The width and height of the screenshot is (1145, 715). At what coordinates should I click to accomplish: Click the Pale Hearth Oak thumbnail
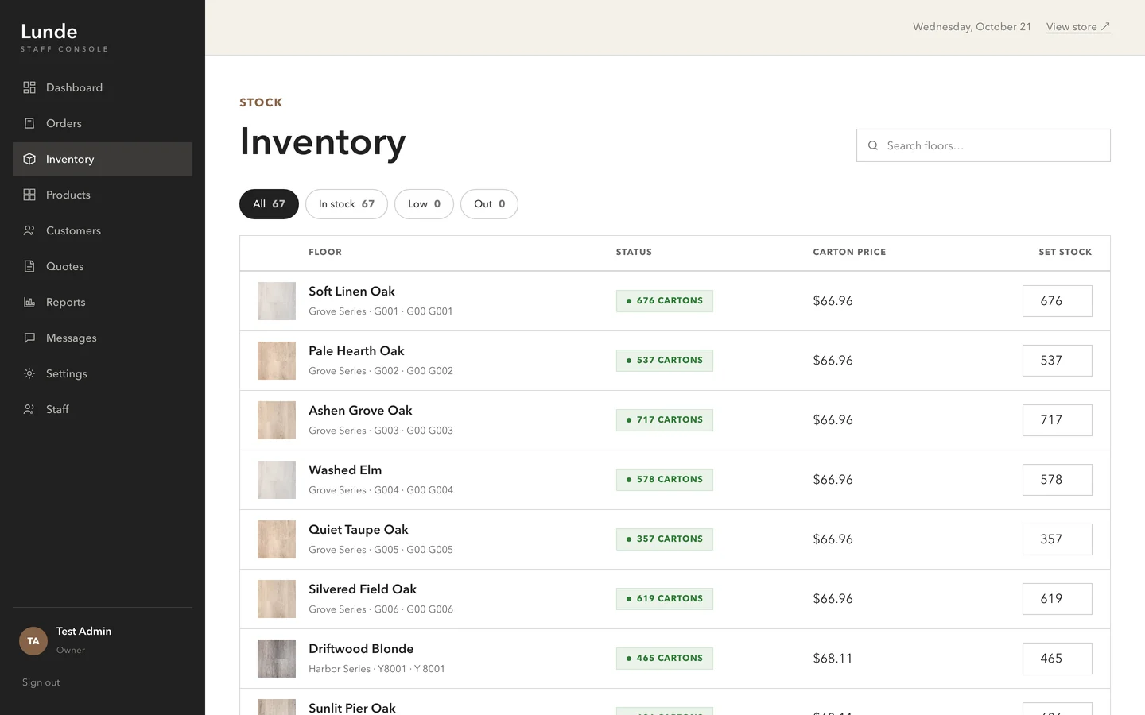277,361
